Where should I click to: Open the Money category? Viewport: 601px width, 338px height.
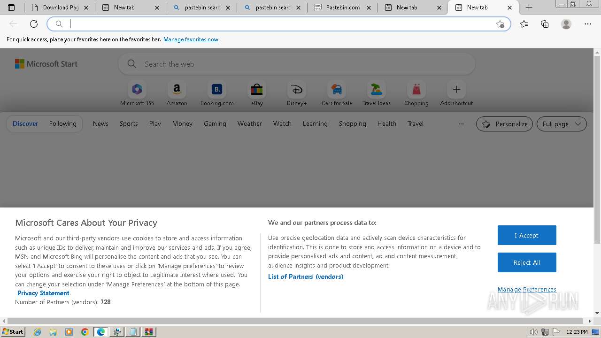click(182, 124)
